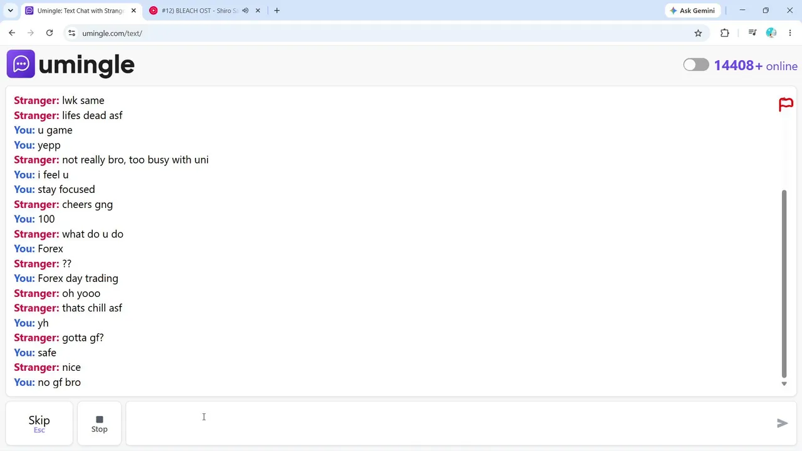This screenshot has width=802, height=451.
Task: Click the Stranger message "??"
Action: [x=66, y=264]
